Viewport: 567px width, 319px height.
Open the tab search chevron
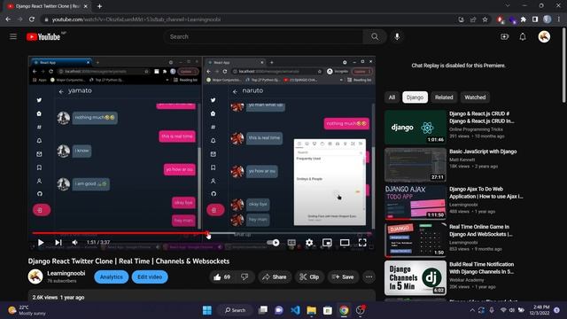coord(508,6)
